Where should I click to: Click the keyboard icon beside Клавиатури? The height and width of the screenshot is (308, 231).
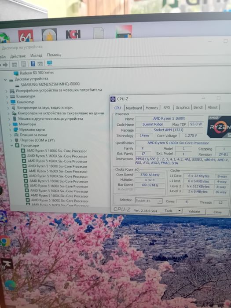tap(13, 97)
